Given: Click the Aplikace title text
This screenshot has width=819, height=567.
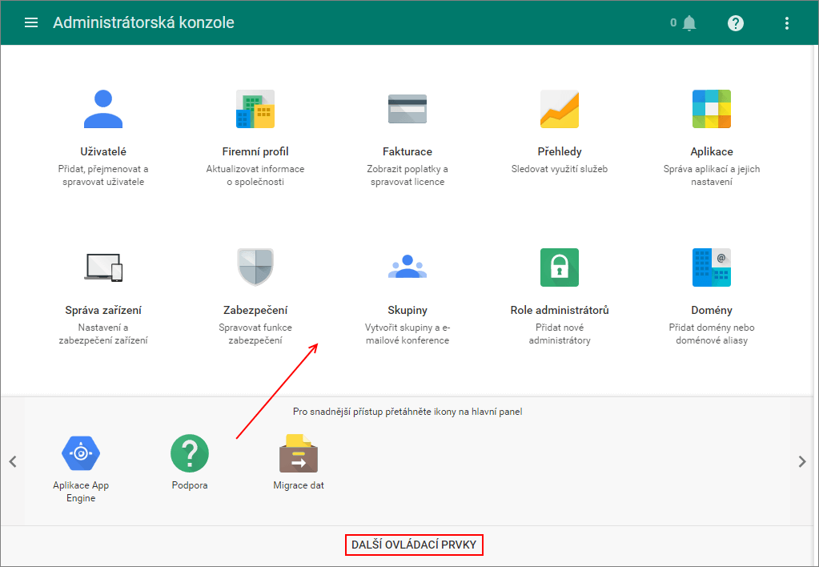Looking at the screenshot, I should [x=712, y=151].
